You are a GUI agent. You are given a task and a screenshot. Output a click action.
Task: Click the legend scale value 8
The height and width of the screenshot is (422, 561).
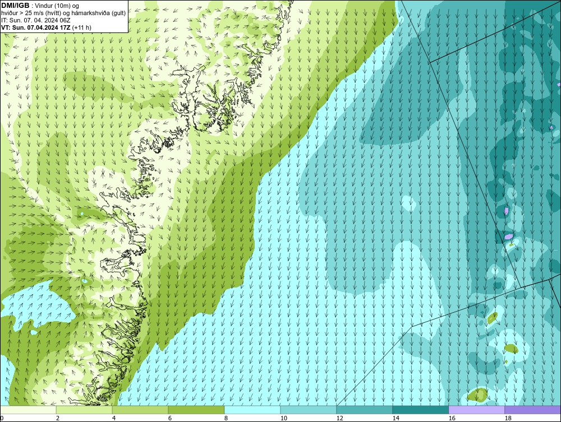coord(226,418)
